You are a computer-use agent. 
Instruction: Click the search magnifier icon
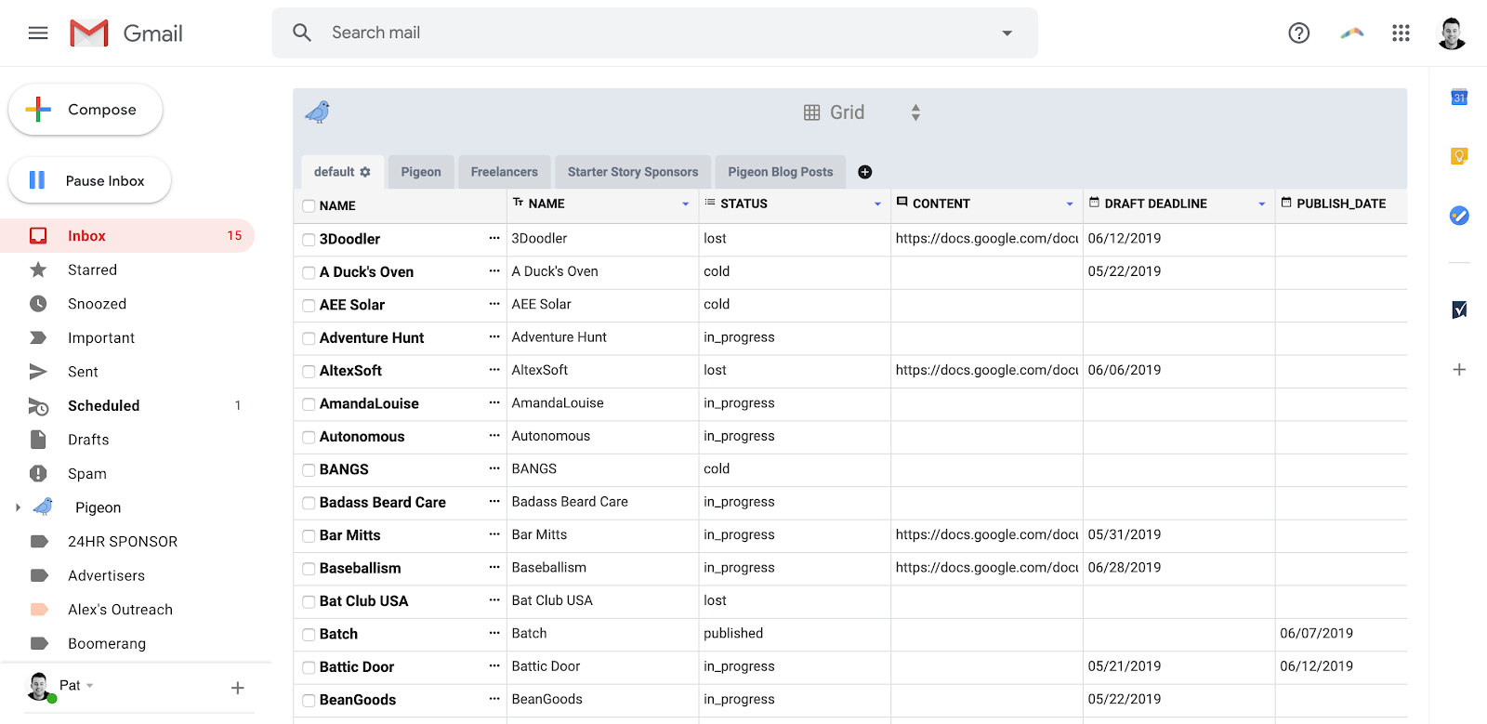[302, 33]
